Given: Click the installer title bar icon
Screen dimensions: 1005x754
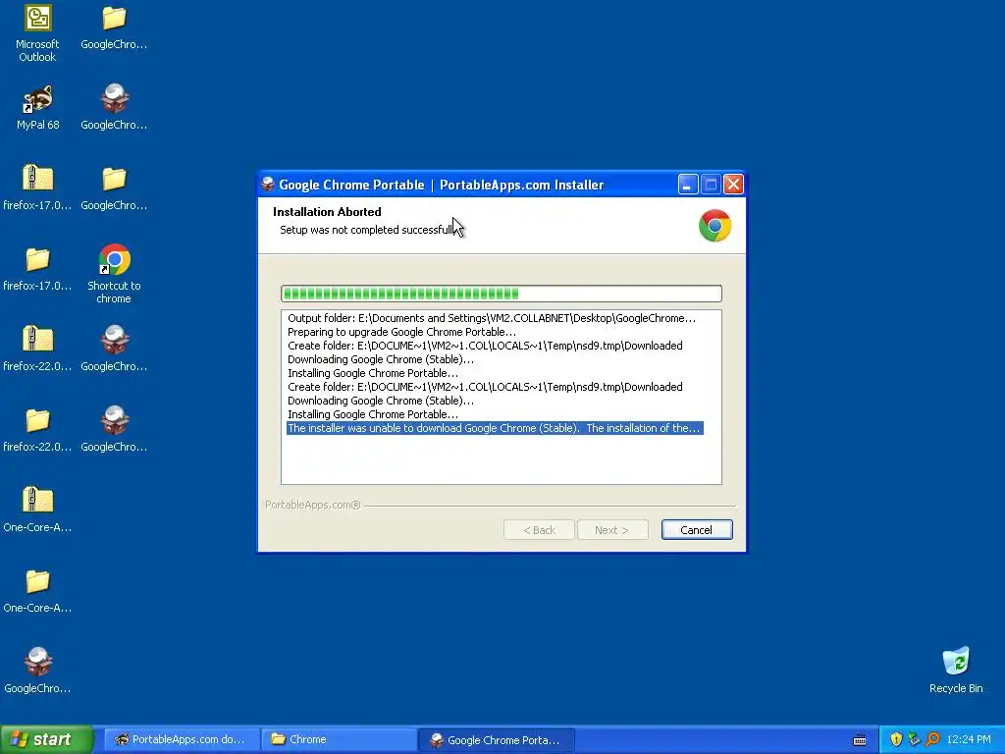Looking at the screenshot, I should [x=268, y=185].
